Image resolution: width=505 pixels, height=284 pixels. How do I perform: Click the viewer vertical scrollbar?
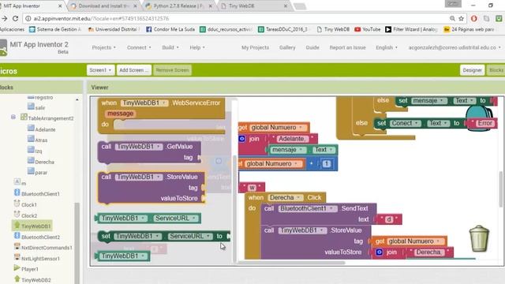click(500, 189)
